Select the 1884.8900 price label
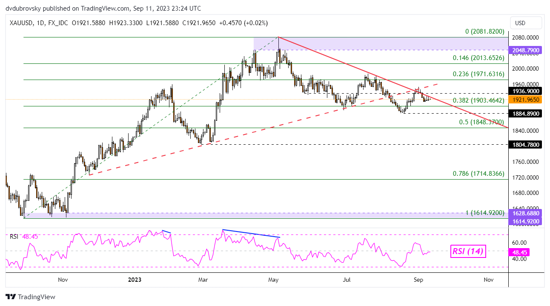Viewport: 550px width, 306px height. point(523,114)
